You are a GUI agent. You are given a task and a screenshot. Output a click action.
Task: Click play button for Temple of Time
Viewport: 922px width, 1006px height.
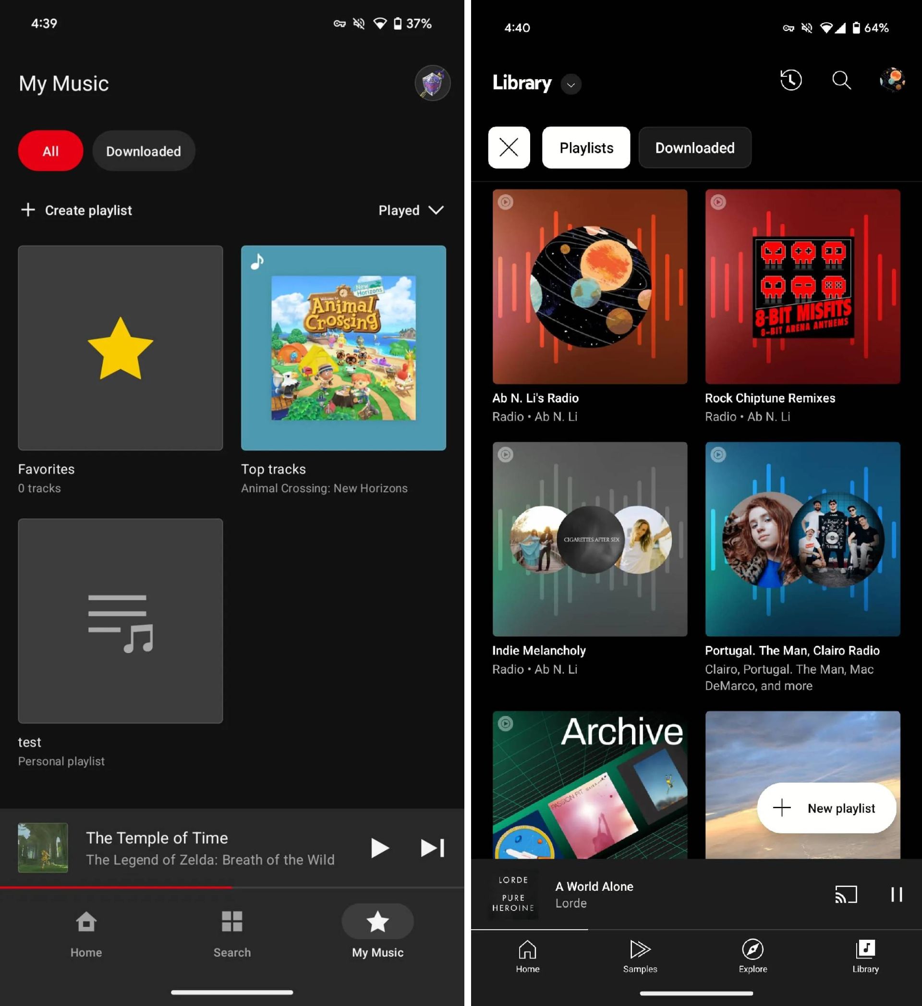(x=381, y=848)
